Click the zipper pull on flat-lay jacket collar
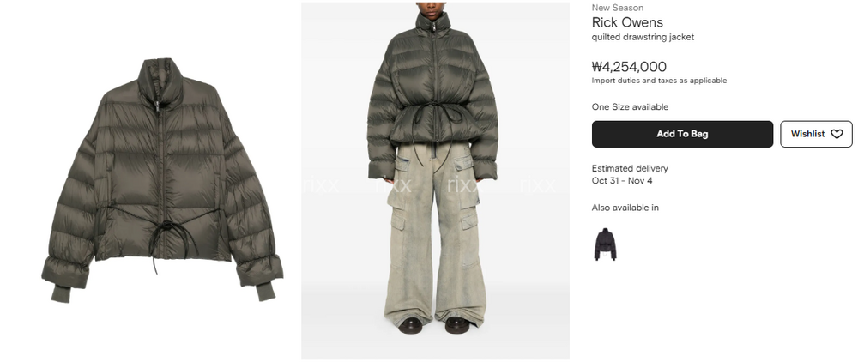 pos(157,106)
